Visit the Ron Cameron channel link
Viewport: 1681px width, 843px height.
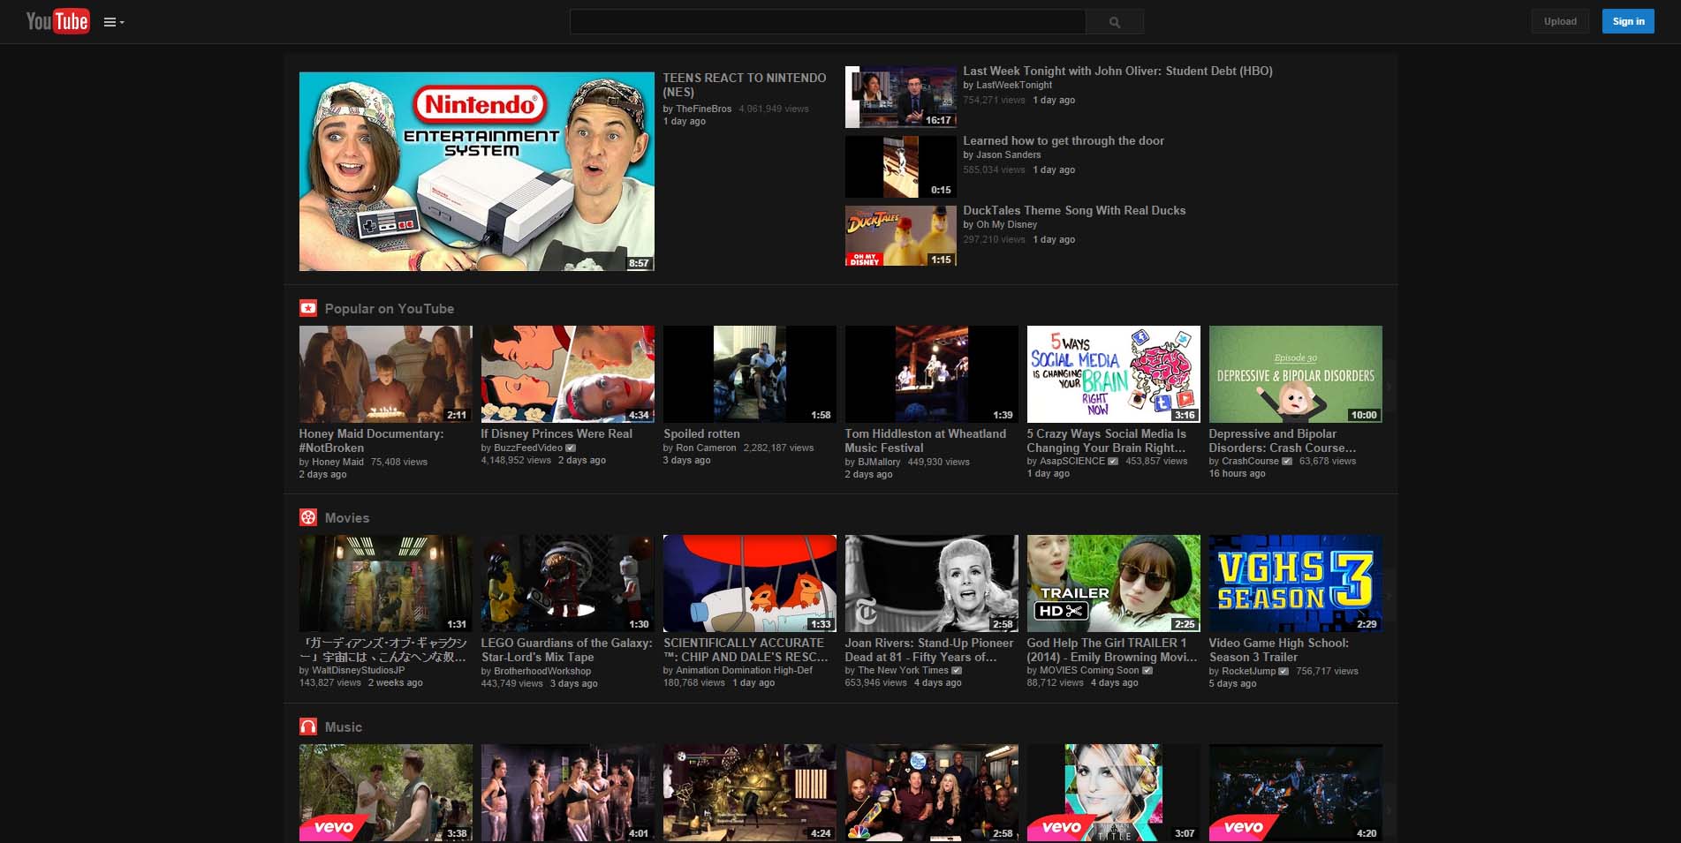pos(706,448)
